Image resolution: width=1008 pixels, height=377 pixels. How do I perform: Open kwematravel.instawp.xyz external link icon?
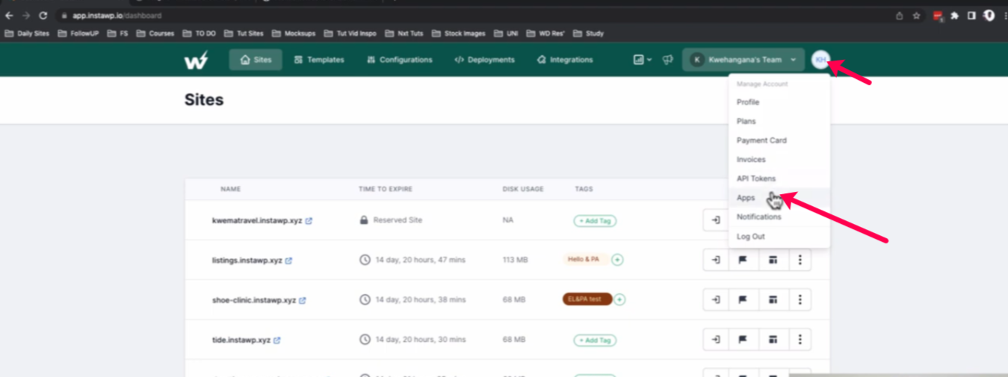tap(309, 221)
